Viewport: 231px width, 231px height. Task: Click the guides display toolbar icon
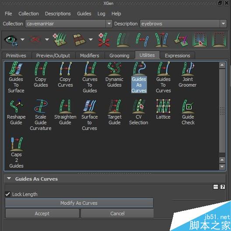[123, 40]
